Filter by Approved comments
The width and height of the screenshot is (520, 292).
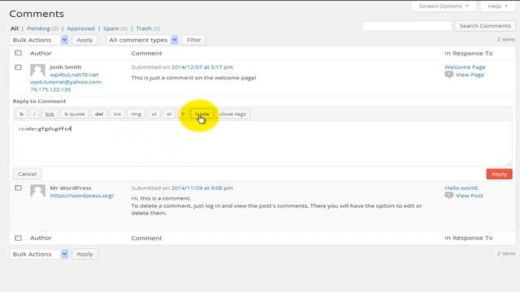pyautogui.click(x=80, y=28)
